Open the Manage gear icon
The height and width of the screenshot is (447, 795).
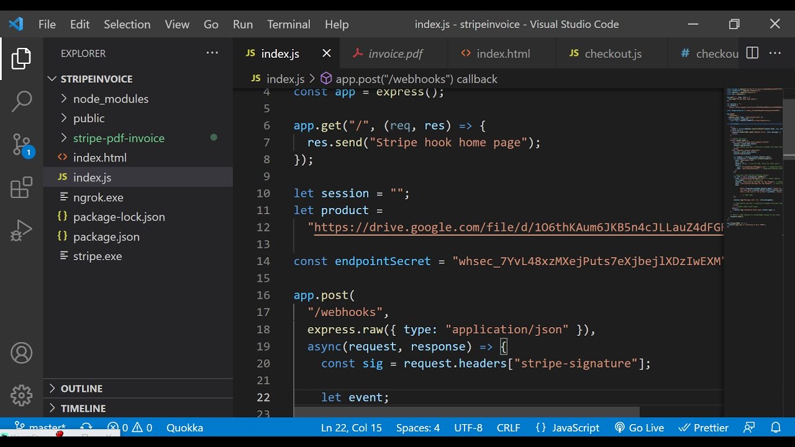pyautogui.click(x=21, y=395)
